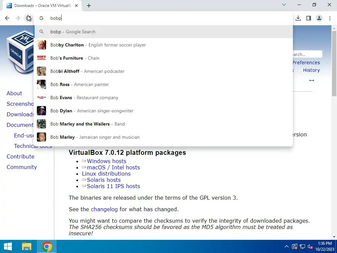Image resolution: width=337 pixels, height=253 pixels.
Task: Click the Bob Ross thumbnail image
Action: coord(41,84)
